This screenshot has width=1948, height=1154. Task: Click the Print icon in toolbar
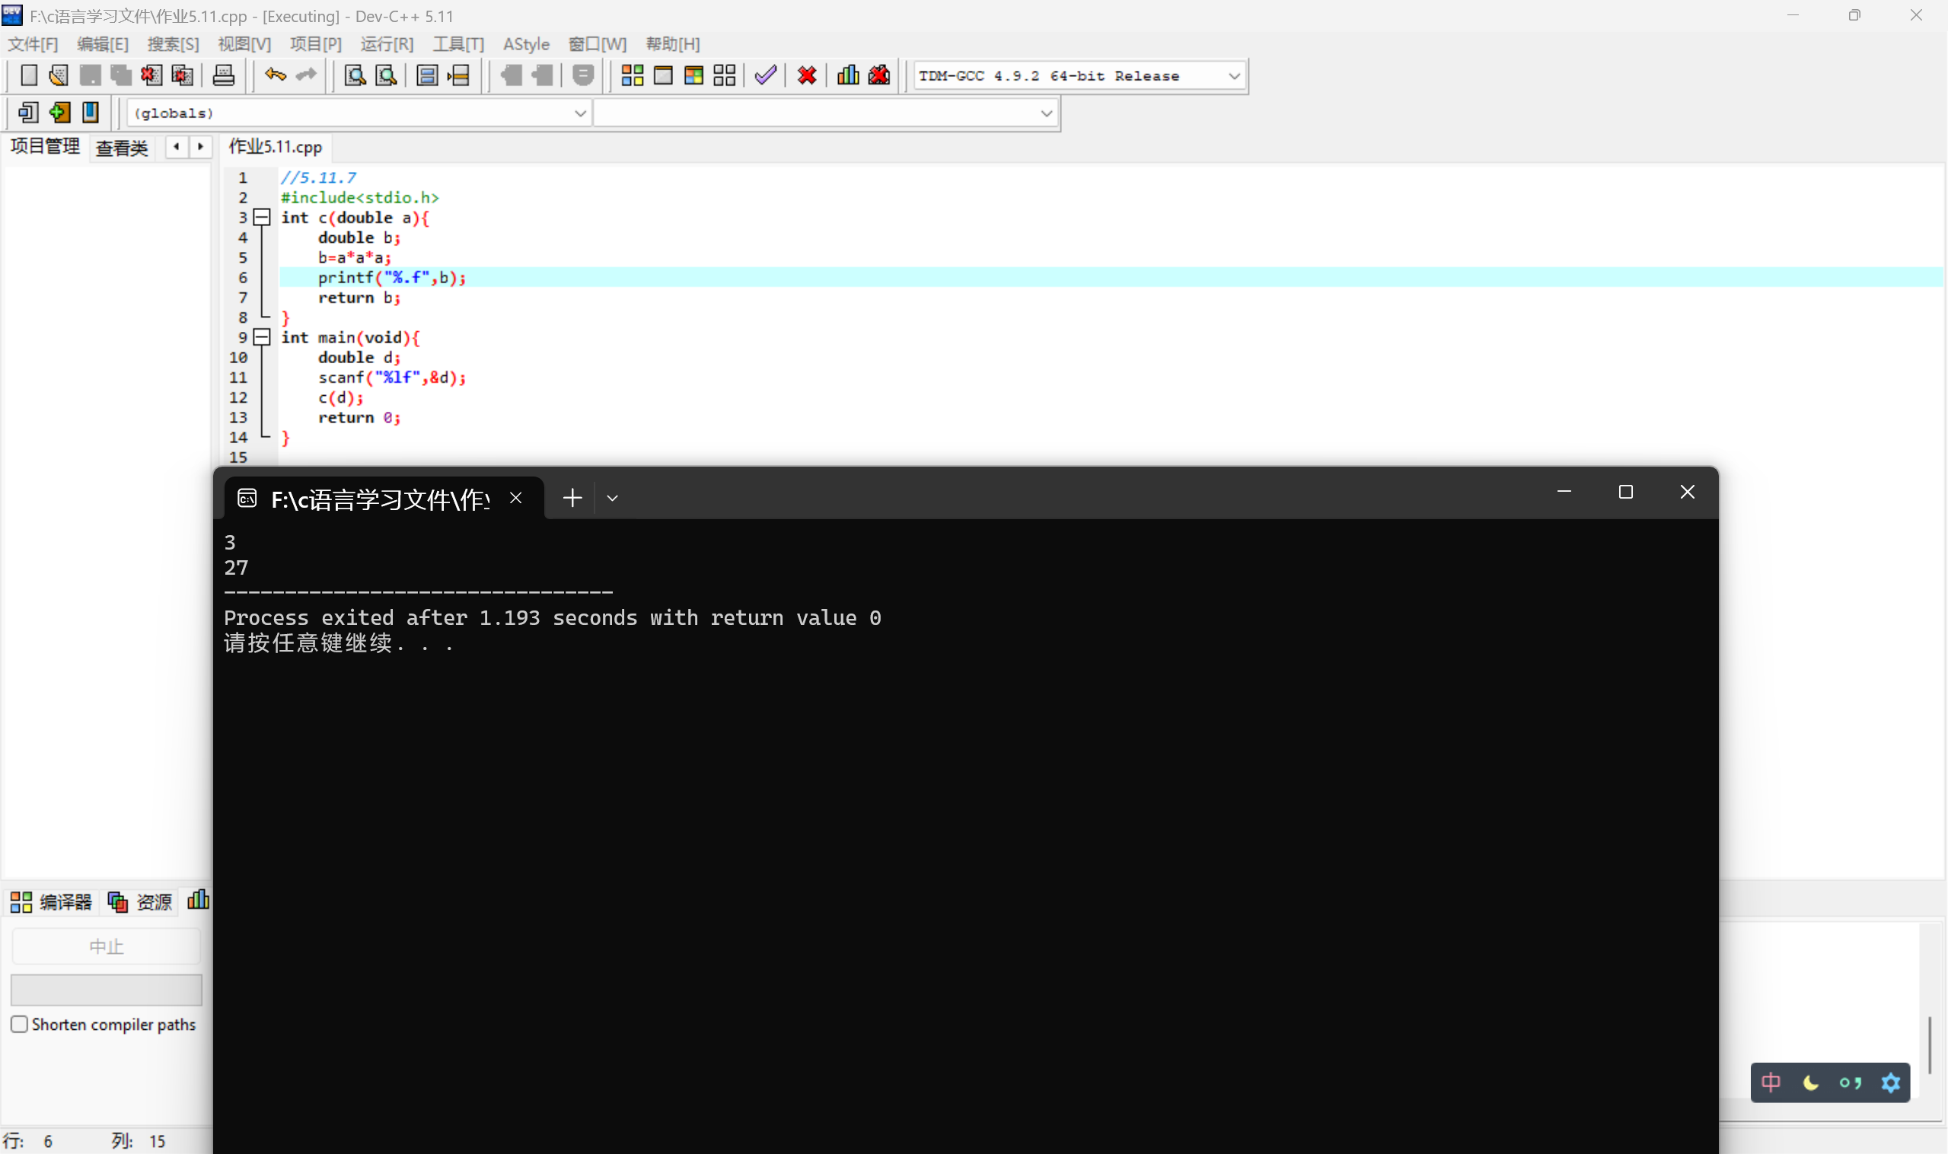coord(223,75)
